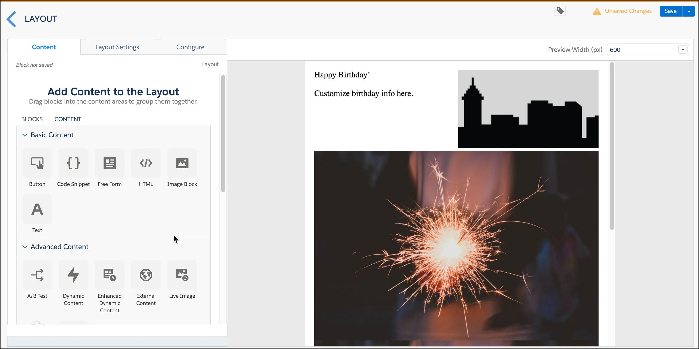This screenshot has height=349, width=699.
Task: Collapse the Advanced Content section
Action: (25, 246)
